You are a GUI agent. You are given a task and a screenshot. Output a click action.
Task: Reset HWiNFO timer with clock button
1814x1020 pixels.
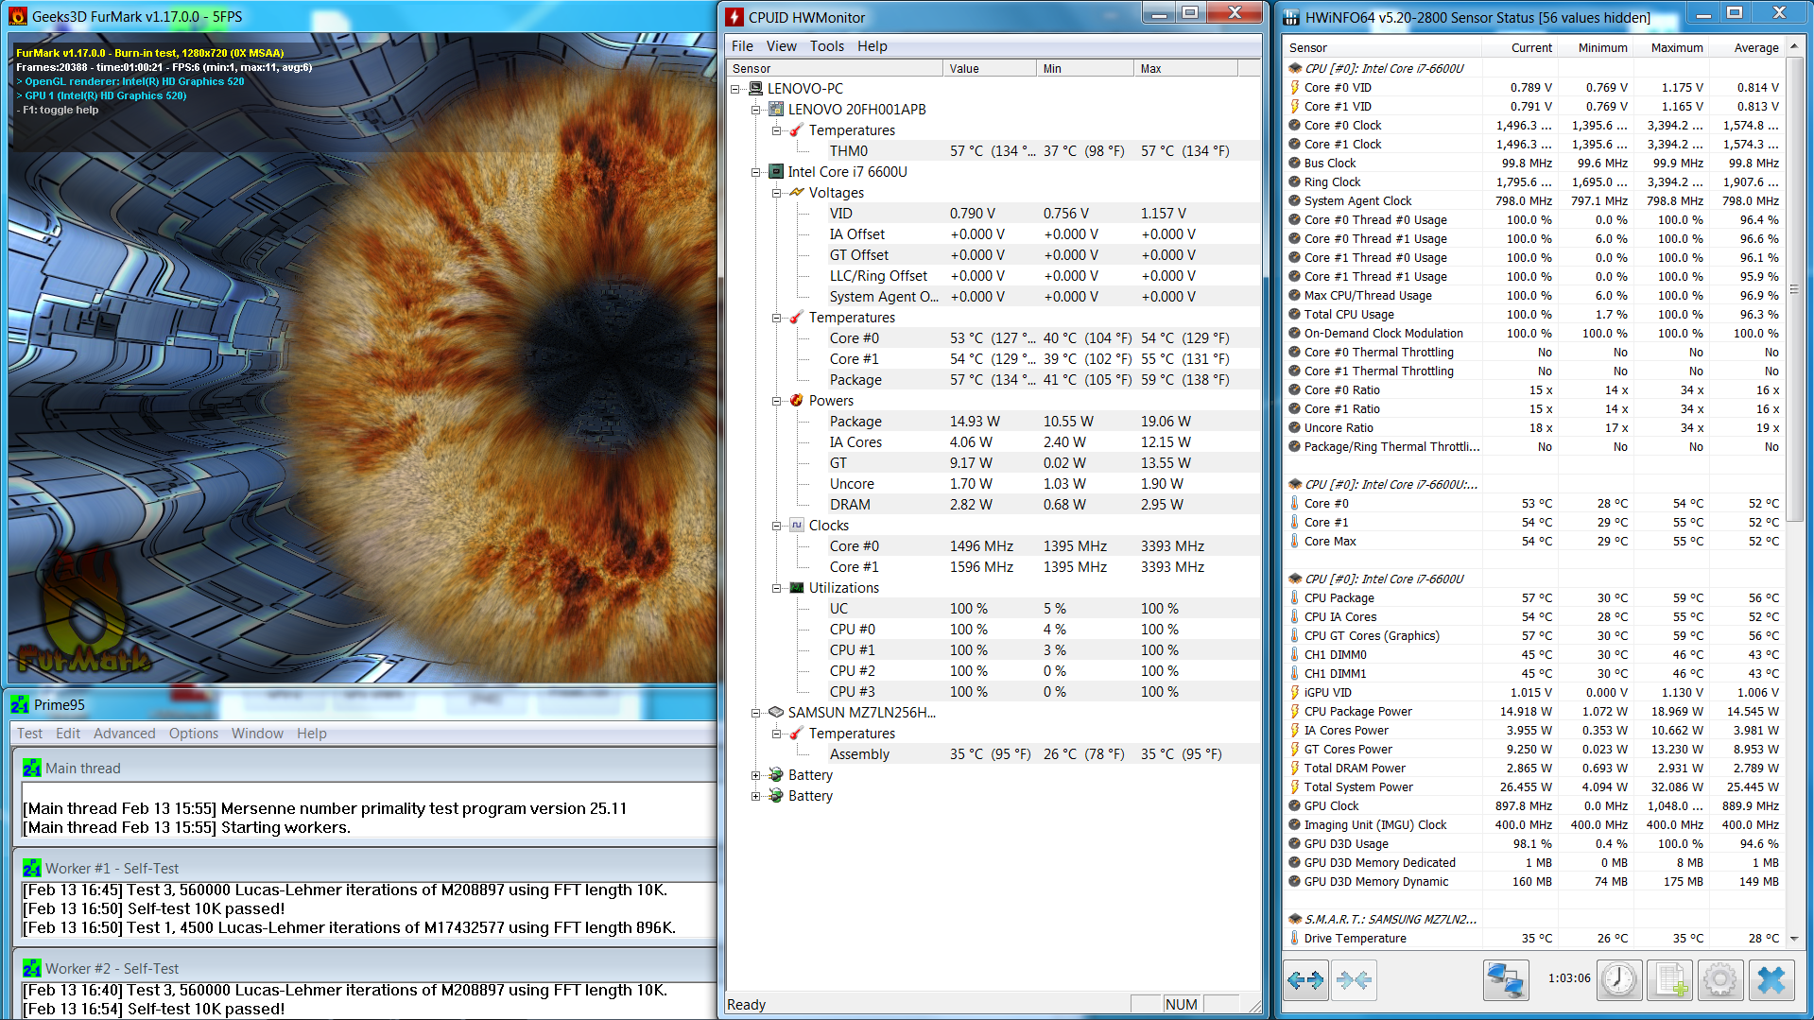click(1619, 980)
